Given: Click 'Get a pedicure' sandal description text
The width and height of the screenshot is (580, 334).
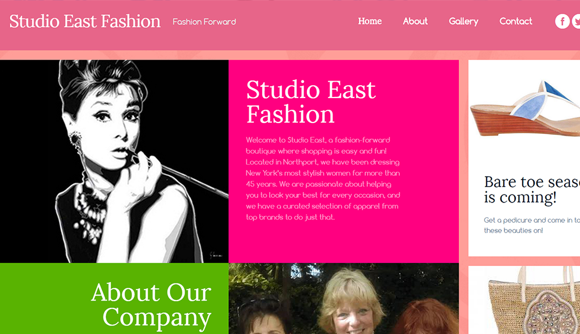Looking at the screenshot, I should coord(532,225).
